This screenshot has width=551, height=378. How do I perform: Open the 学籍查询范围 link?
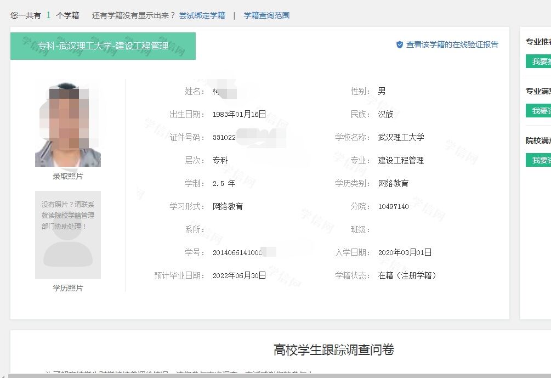point(266,15)
